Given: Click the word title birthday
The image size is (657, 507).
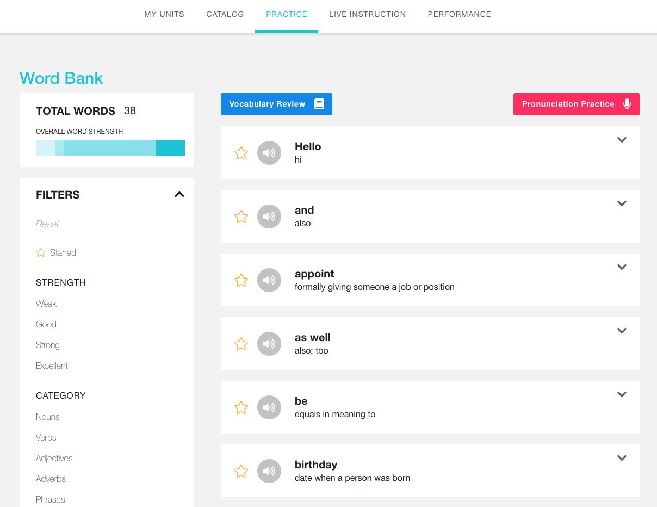Looking at the screenshot, I should click(316, 465).
